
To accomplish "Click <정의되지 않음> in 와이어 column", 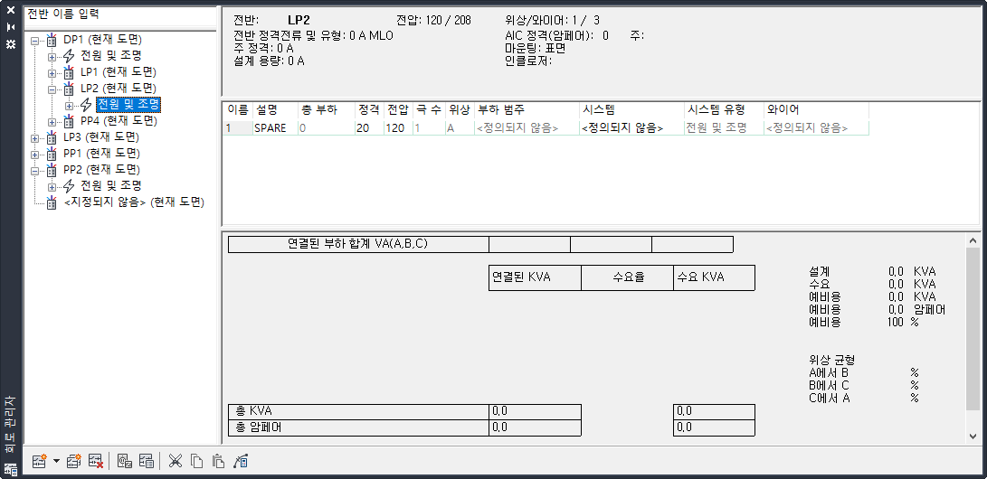I will (816, 127).
